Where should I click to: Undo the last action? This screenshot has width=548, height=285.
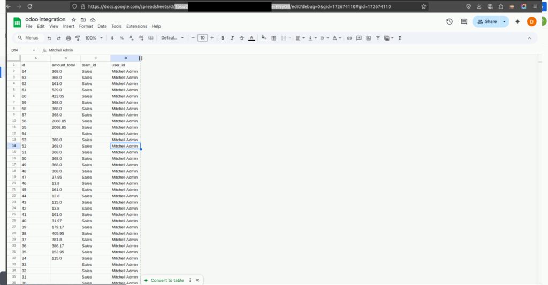(49, 38)
